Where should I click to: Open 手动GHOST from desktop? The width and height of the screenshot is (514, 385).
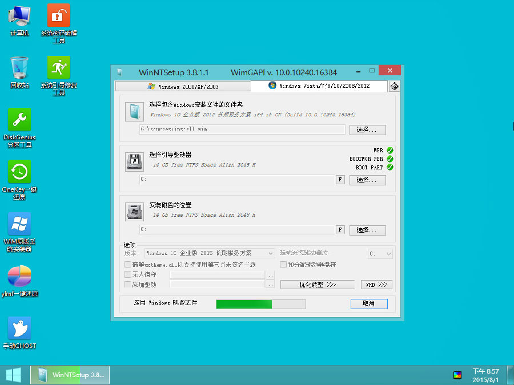click(19, 328)
